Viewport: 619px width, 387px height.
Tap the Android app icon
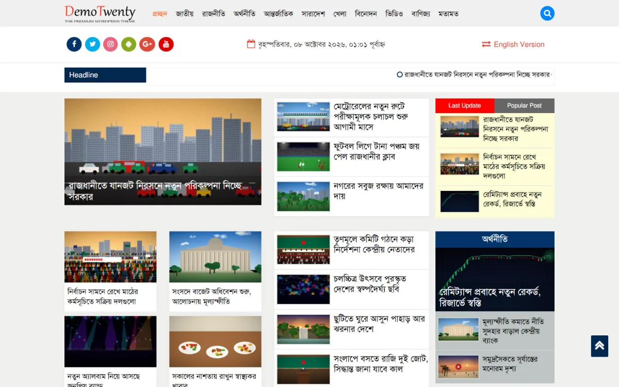click(129, 44)
